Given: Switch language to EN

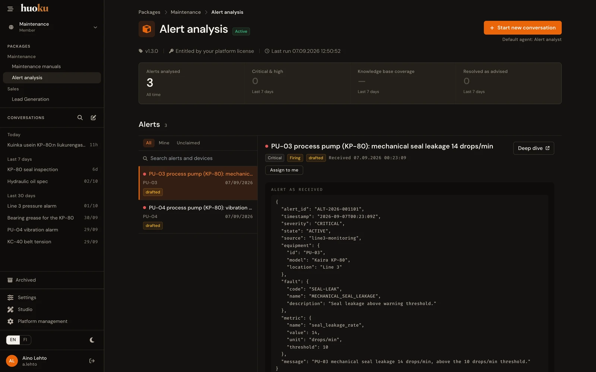Looking at the screenshot, I should [x=13, y=340].
